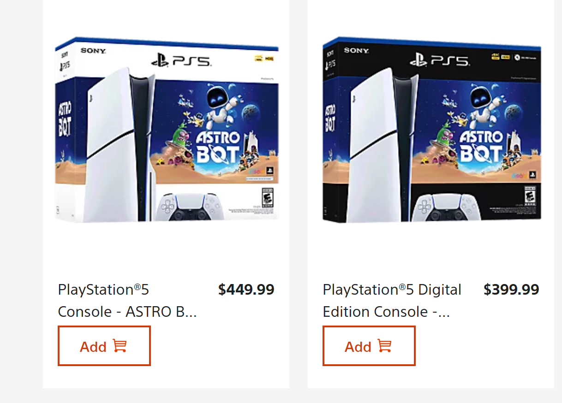The width and height of the screenshot is (562, 403).
Task: Click the SONY logo on the black box
Action: pyautogui.click(x=356, y=50)
